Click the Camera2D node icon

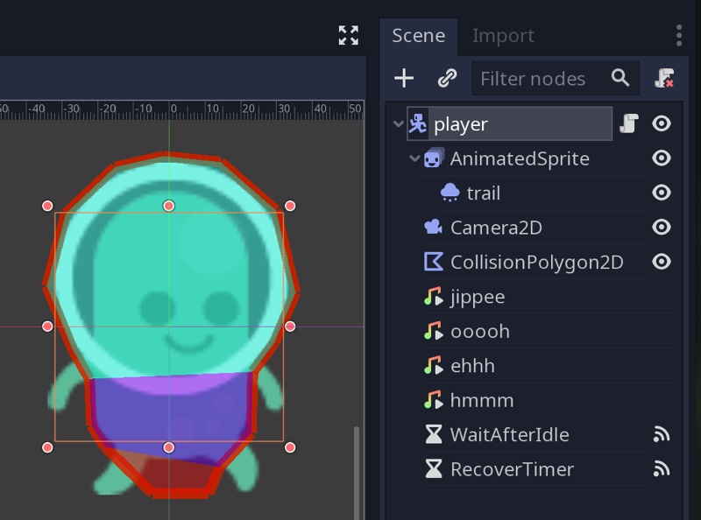(433, 227)
